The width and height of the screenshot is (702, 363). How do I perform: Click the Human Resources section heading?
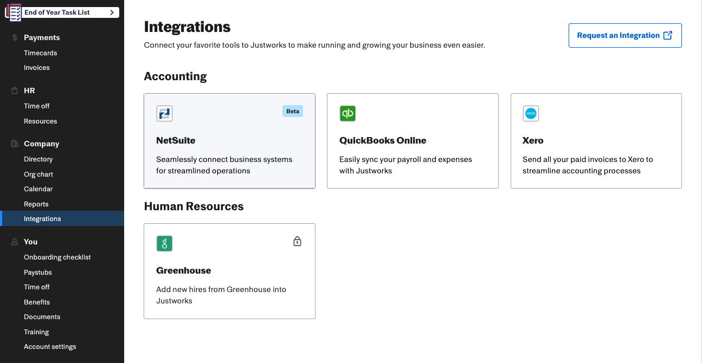pyautogui.click(x=194, y=206)
